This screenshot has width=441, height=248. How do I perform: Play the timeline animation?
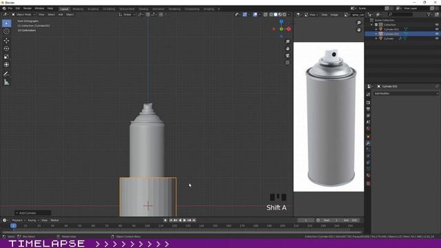click(x=185, y=220)
